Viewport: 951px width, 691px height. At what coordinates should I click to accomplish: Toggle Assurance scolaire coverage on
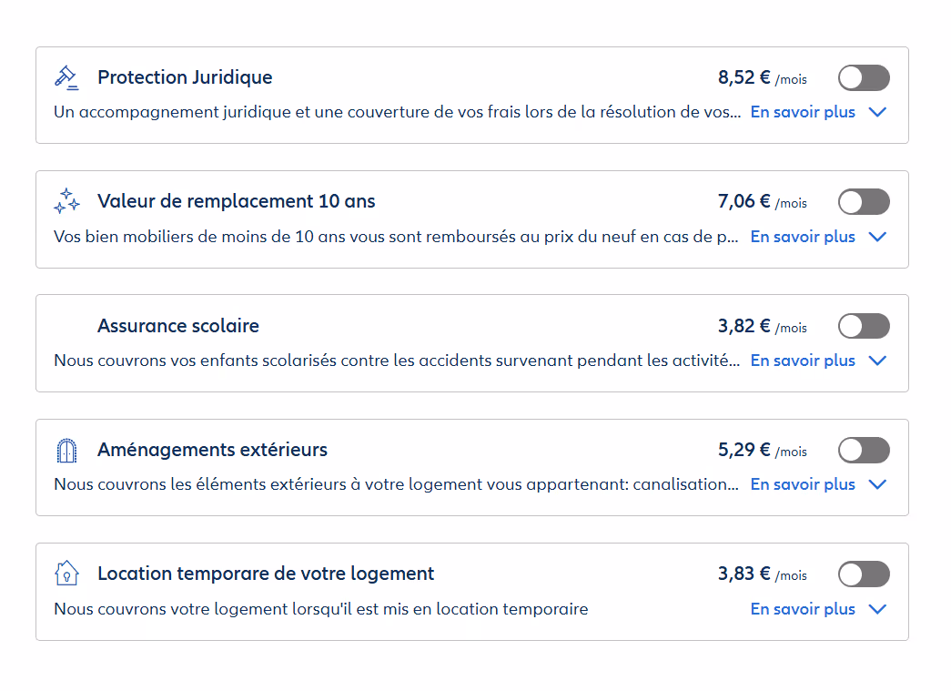coord(863,326)
